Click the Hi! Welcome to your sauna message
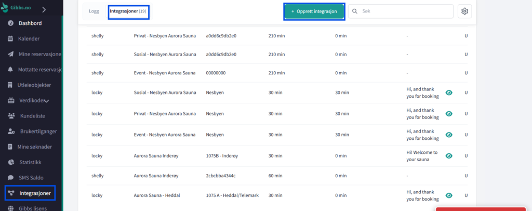 click(422, 156)
